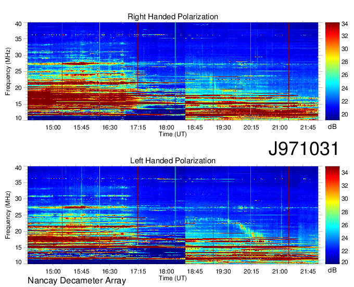
Task: Click the "25" frequency tick of Right Handed plot
Action: [x=18, y=71]
